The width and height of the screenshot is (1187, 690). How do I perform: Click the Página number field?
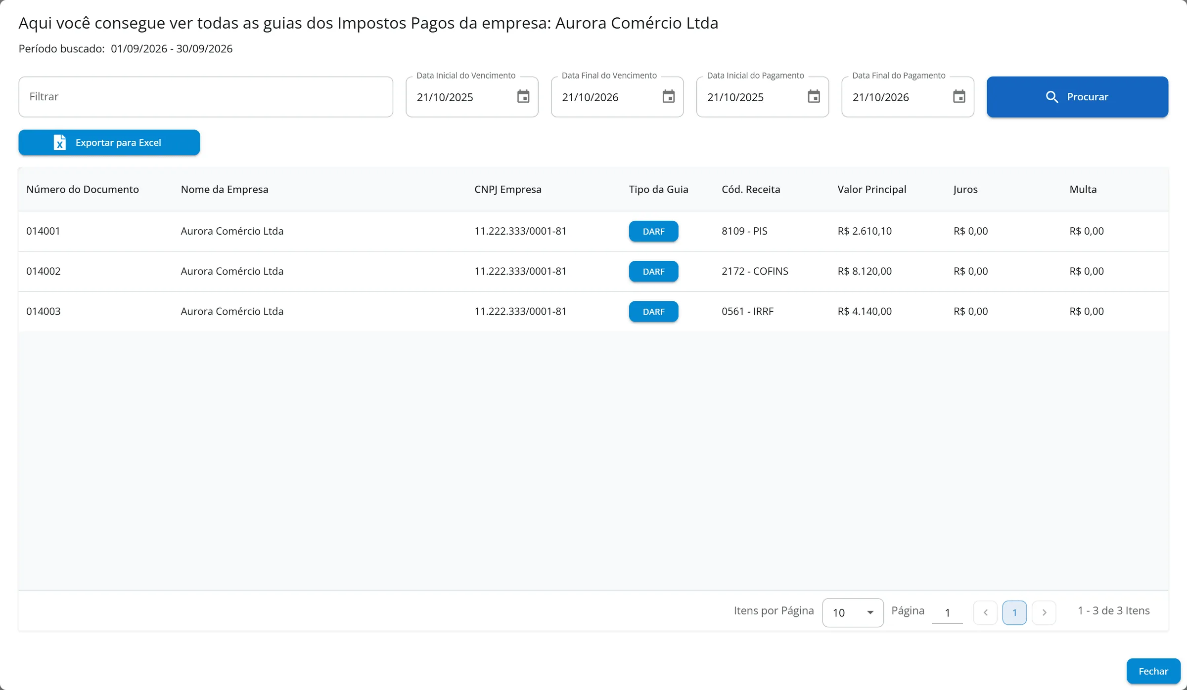point(947,612)
